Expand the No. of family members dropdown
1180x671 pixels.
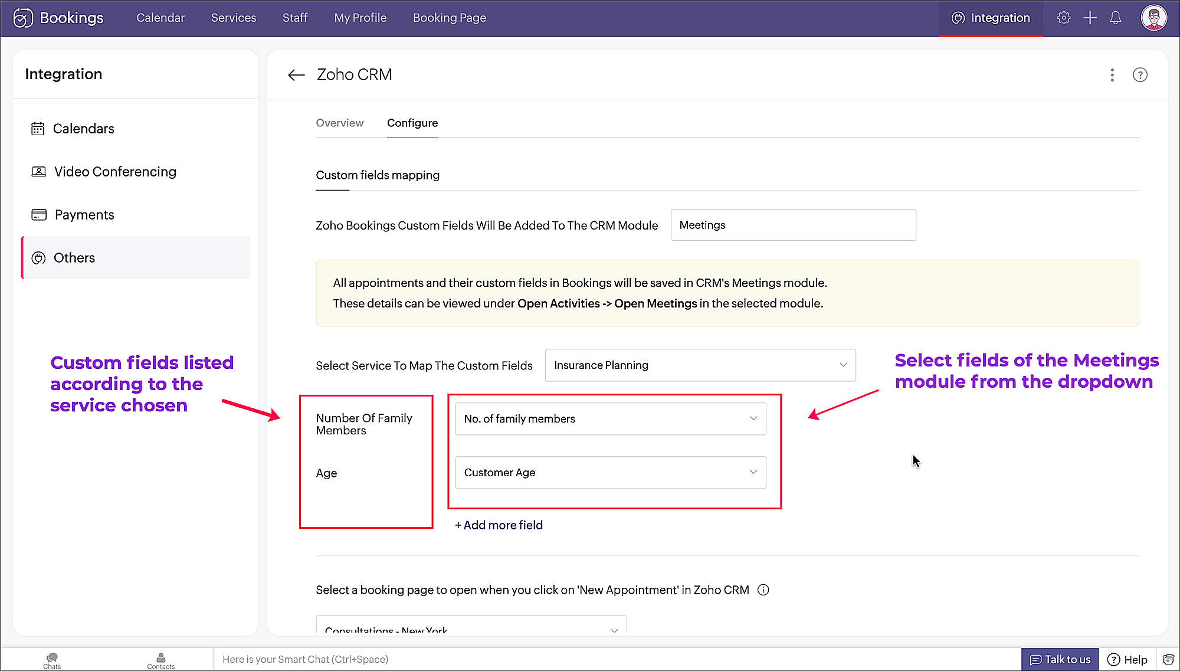click(x=611, y=419)
